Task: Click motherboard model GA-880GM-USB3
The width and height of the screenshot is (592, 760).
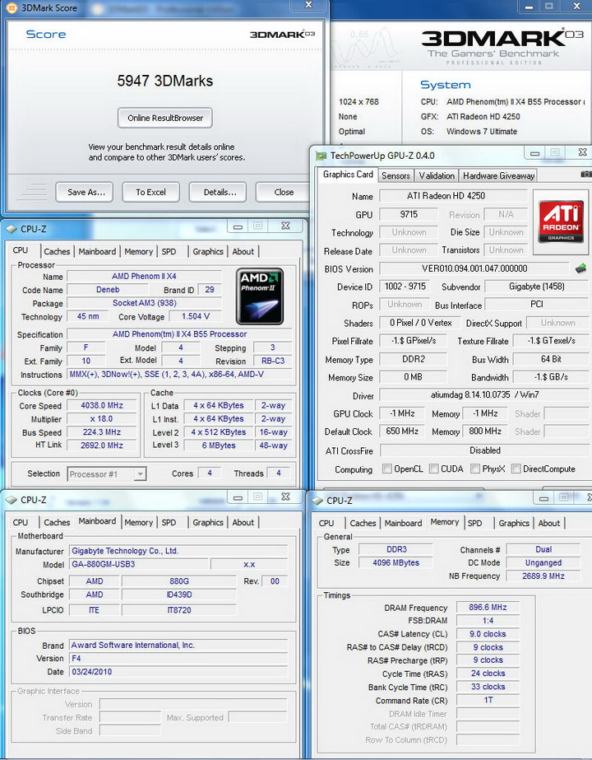Action: (x=140, y=564)
